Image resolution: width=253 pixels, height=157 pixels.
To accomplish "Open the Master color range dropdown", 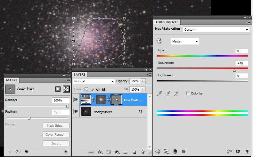I will (x=185, y=41).
